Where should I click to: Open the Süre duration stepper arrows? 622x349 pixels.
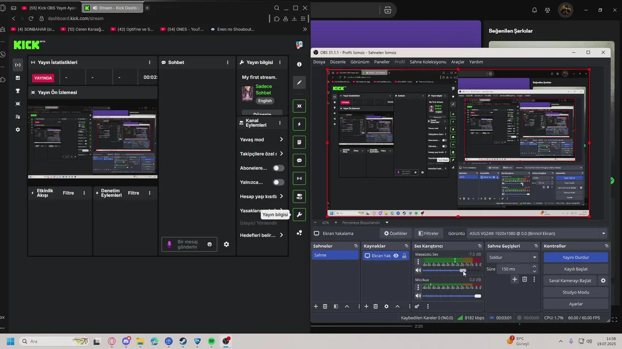(x=535, y=269)
